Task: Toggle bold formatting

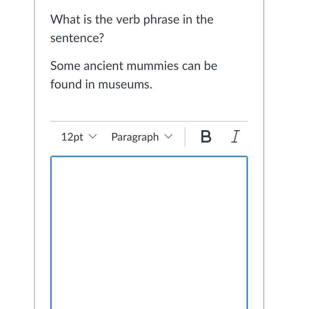Action: 206,137
